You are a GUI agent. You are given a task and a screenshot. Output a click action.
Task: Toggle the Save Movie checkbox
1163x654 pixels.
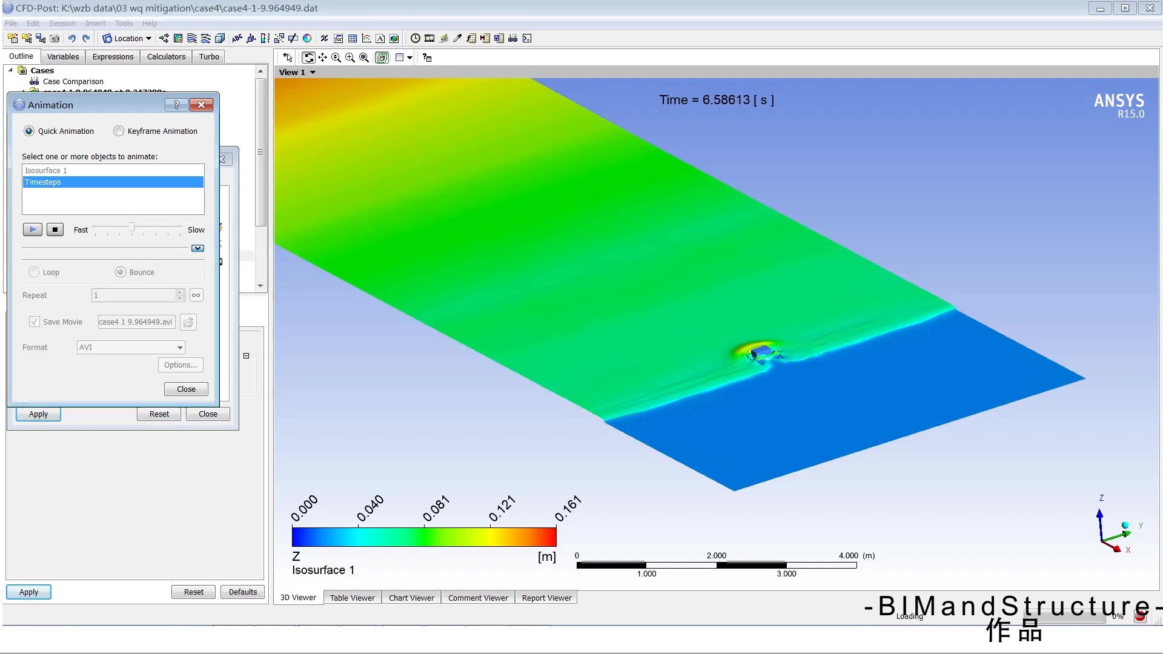point(35,322)
